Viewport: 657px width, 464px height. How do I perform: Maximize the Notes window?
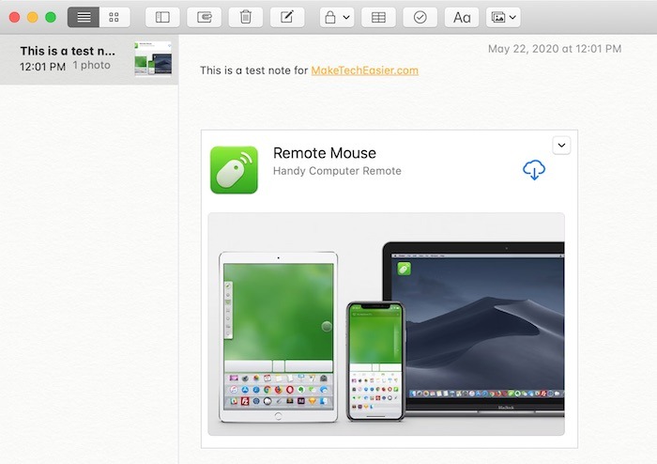[x=51, y=17]
